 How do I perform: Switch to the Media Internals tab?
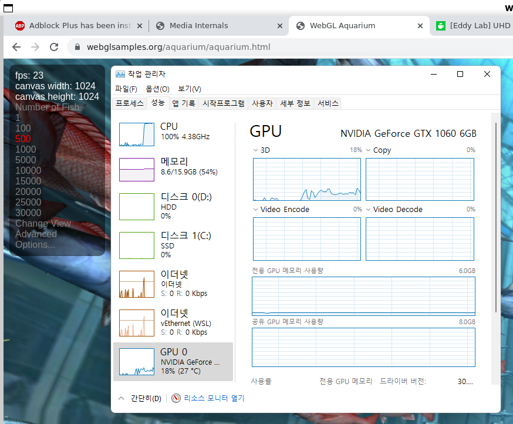tap(198, 25)
